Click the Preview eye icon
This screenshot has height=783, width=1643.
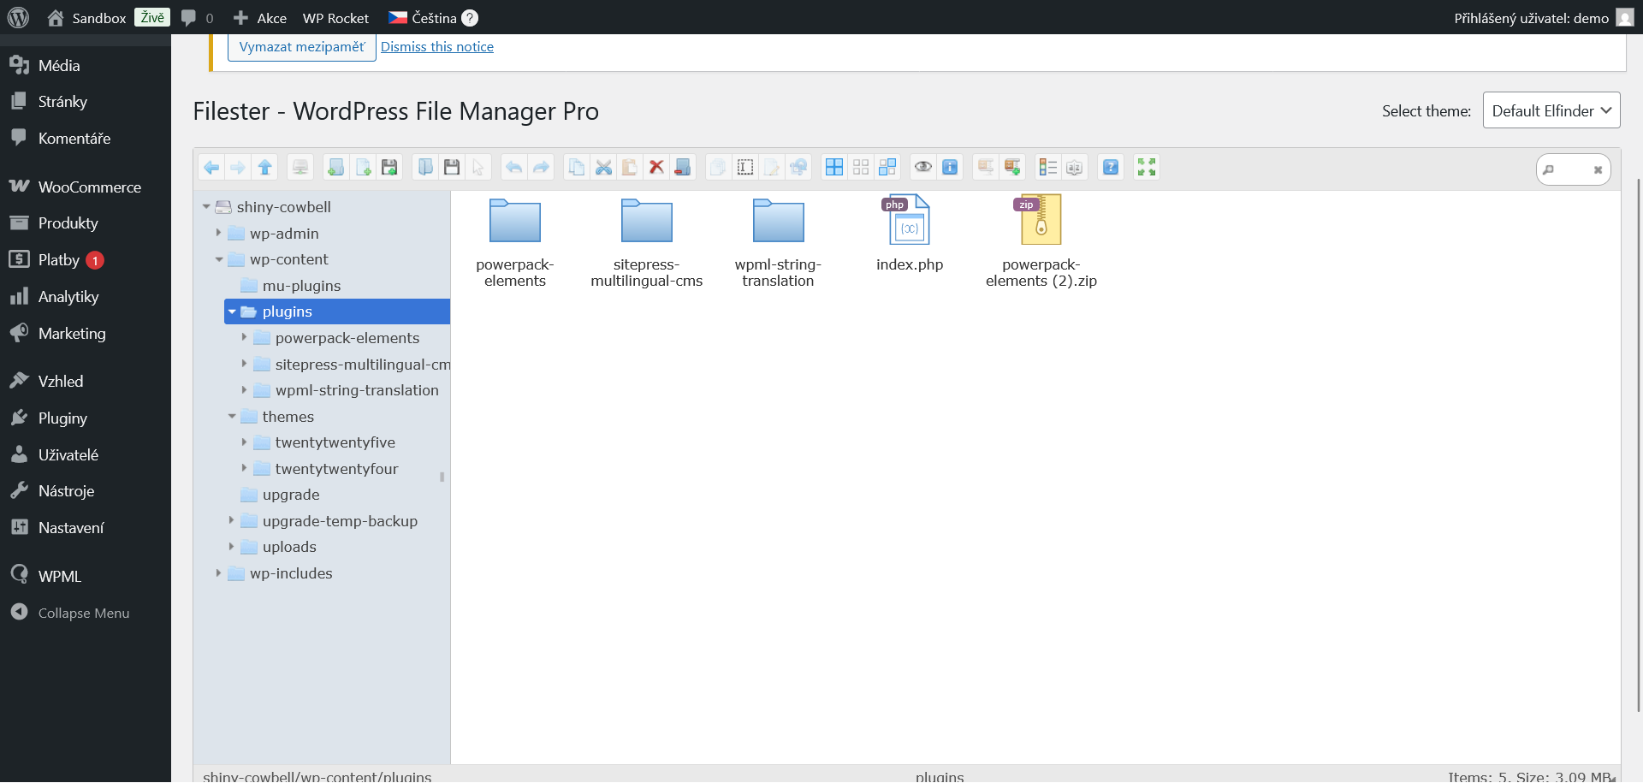tap(923, 168)
